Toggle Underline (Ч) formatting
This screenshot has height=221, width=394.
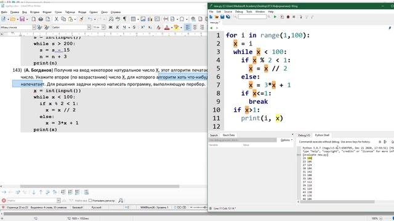tap(124, 27)
